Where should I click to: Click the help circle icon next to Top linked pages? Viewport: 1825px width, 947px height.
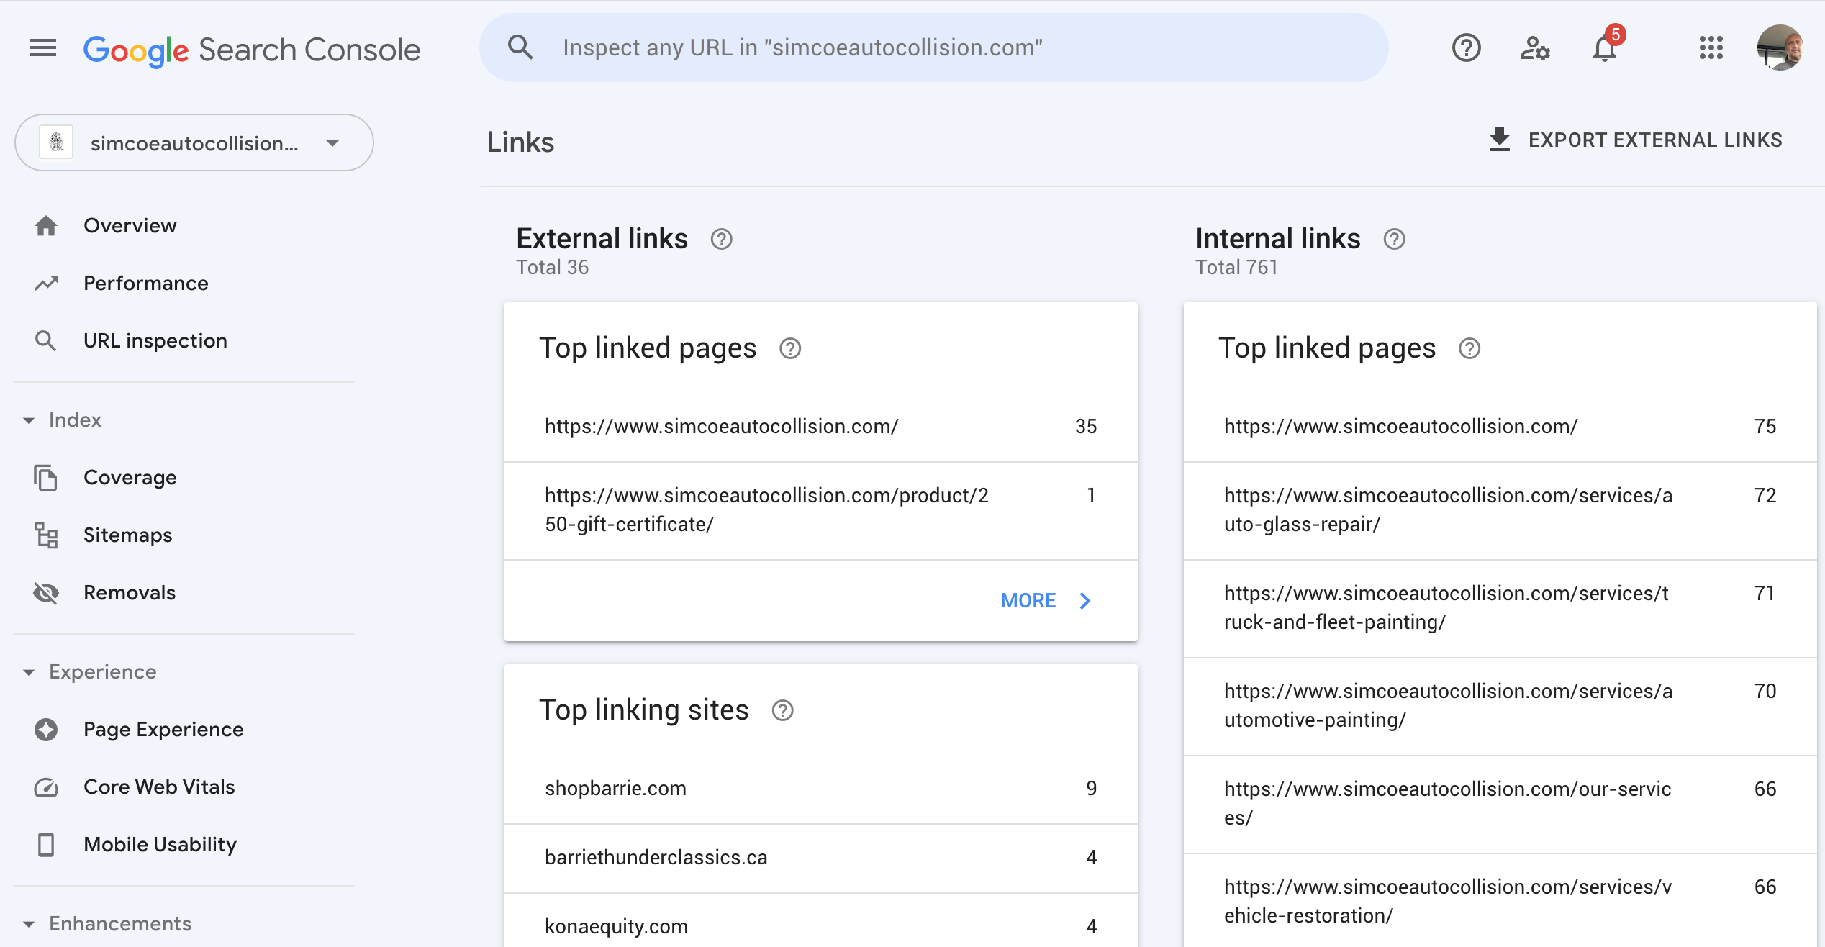(x=789, y=348)
